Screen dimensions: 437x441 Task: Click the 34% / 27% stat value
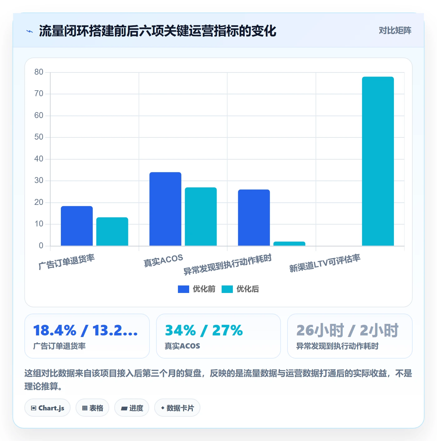click(204, 330)
